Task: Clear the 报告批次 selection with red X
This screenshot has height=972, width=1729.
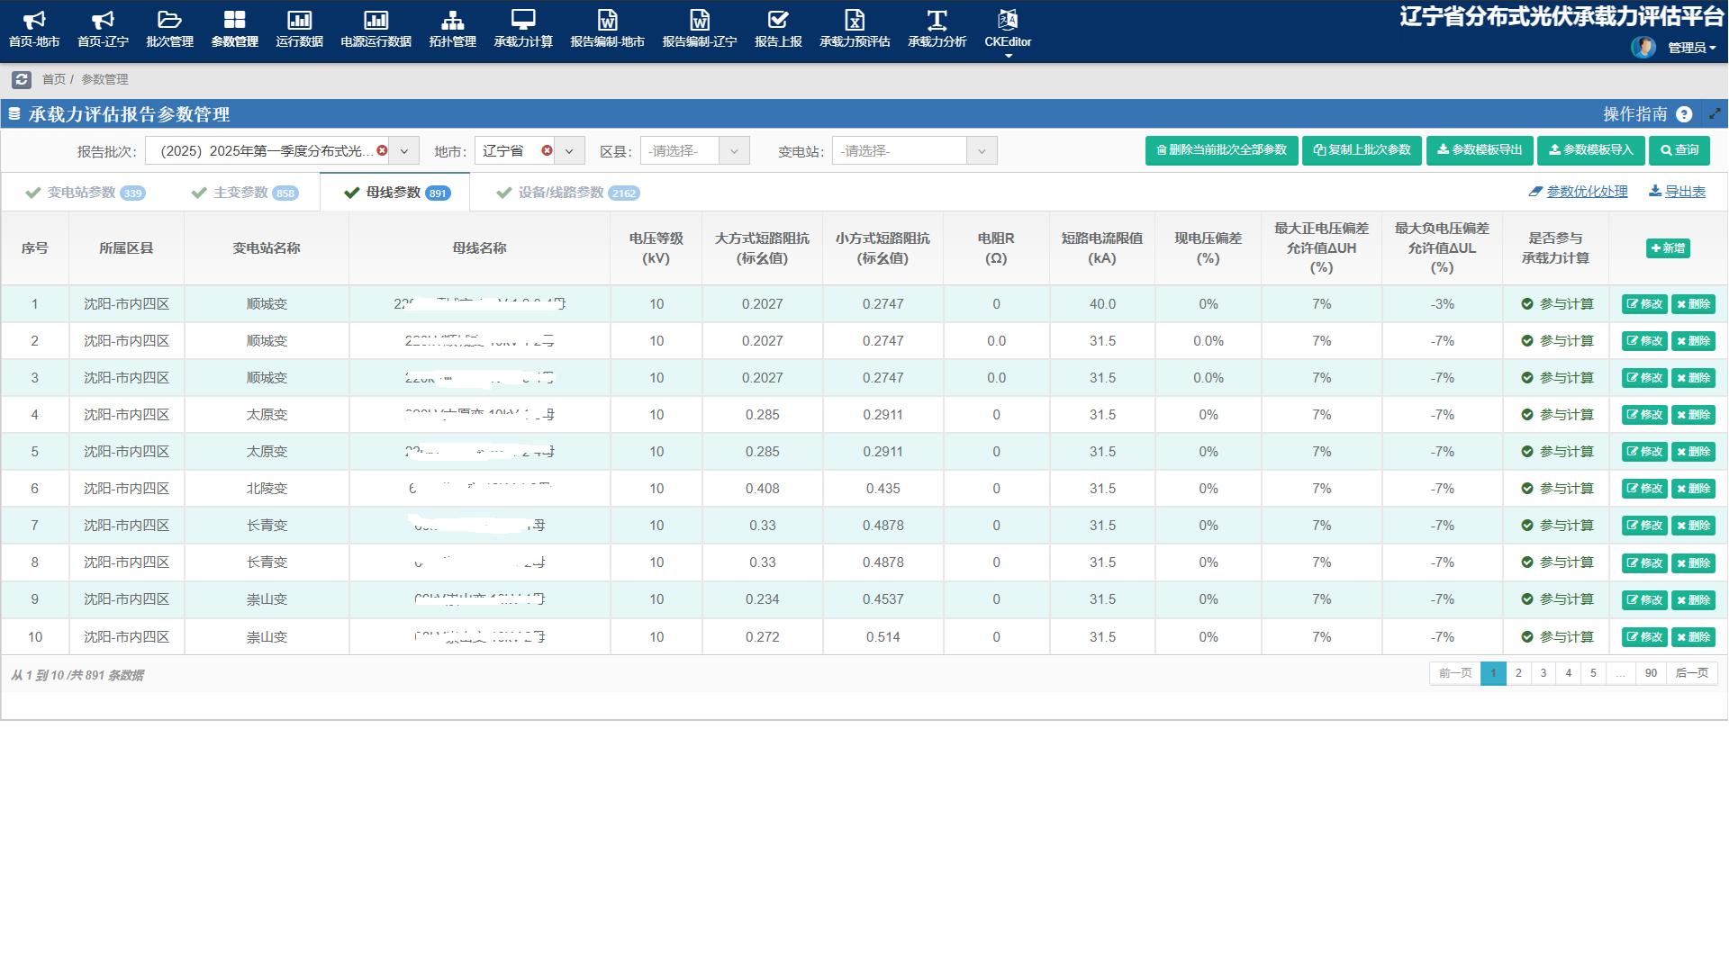Action: tap(382, 150)
